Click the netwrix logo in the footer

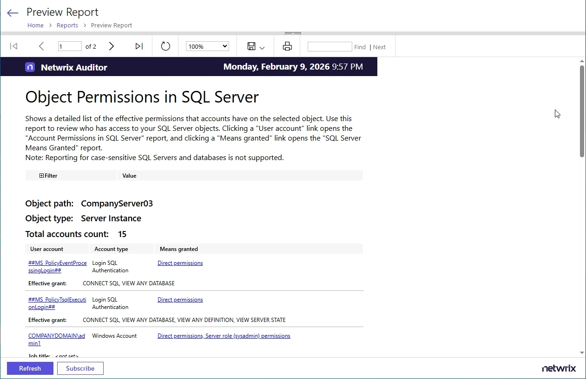[x=559, y=368]
